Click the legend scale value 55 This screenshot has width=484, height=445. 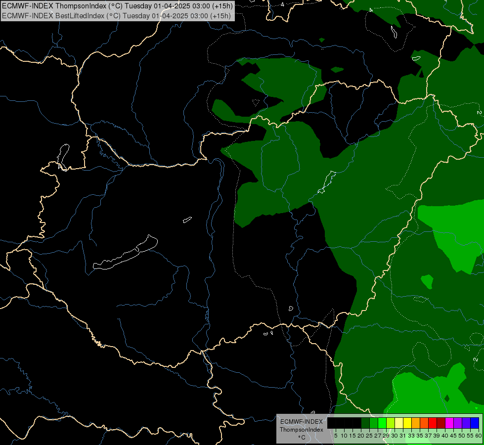tap(470, 436)
